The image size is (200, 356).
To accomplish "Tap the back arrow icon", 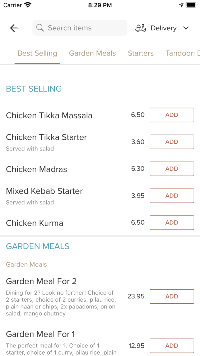I will 14,28.
